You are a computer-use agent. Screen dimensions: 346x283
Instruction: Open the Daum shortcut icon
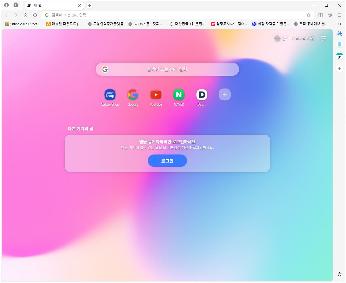[202, 95]
